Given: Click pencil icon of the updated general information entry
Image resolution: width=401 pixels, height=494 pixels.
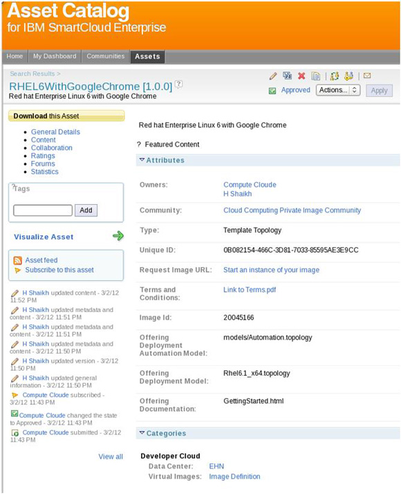Looking at the screenshot, I should (x=15, y=378).
